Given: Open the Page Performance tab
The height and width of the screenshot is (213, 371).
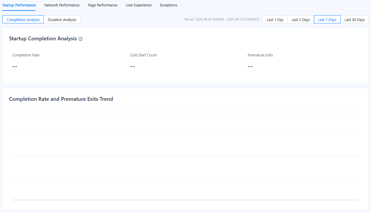Looking at the screenshot, I should (102, 5).
